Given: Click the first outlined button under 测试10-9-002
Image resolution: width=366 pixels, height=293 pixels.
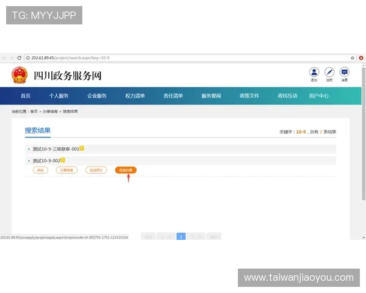Looking at the screenshot, I should 40,170.
